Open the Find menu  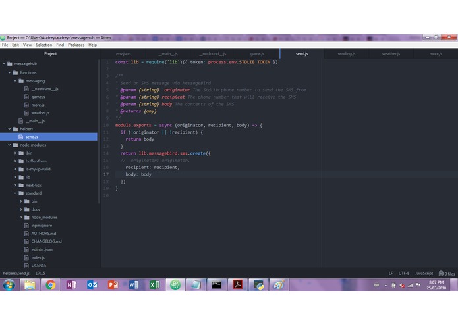click(x=60, y=45)
